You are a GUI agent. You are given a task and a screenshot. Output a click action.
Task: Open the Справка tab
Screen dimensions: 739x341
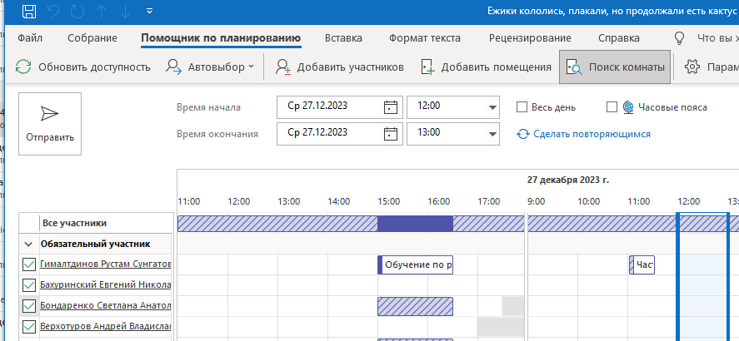619,38
